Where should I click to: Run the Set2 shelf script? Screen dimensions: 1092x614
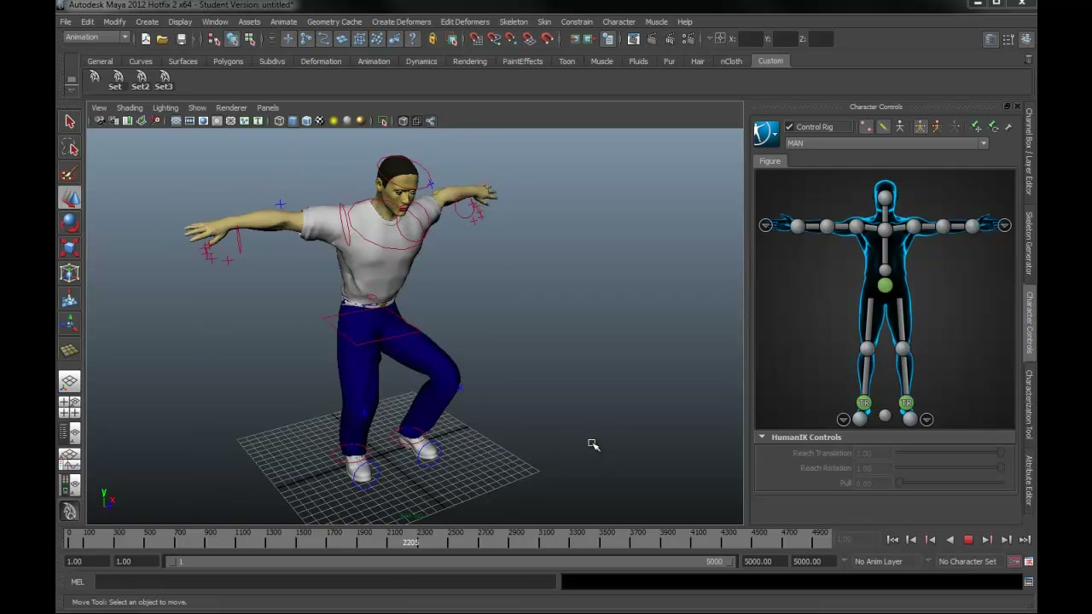point(140,80)
